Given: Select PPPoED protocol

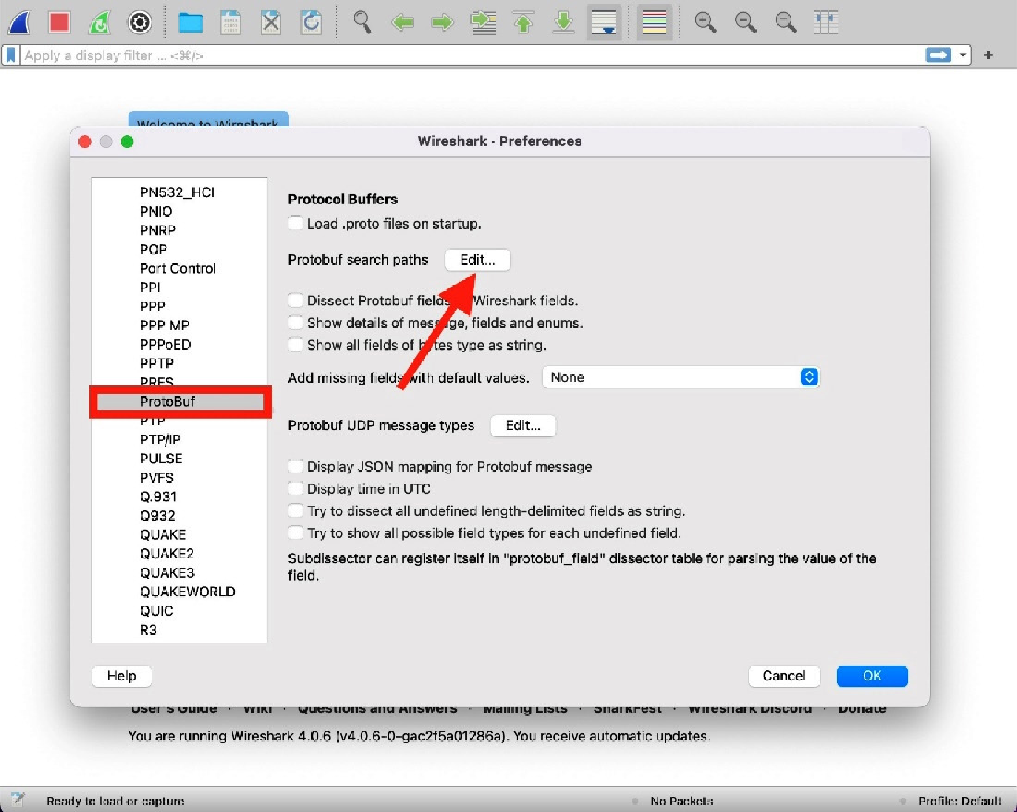Looking at the screenshot, I should [165, 345].
